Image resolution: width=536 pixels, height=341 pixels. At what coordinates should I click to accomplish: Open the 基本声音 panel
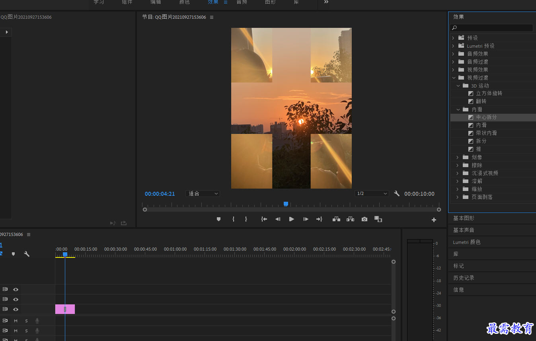[464, 230]
